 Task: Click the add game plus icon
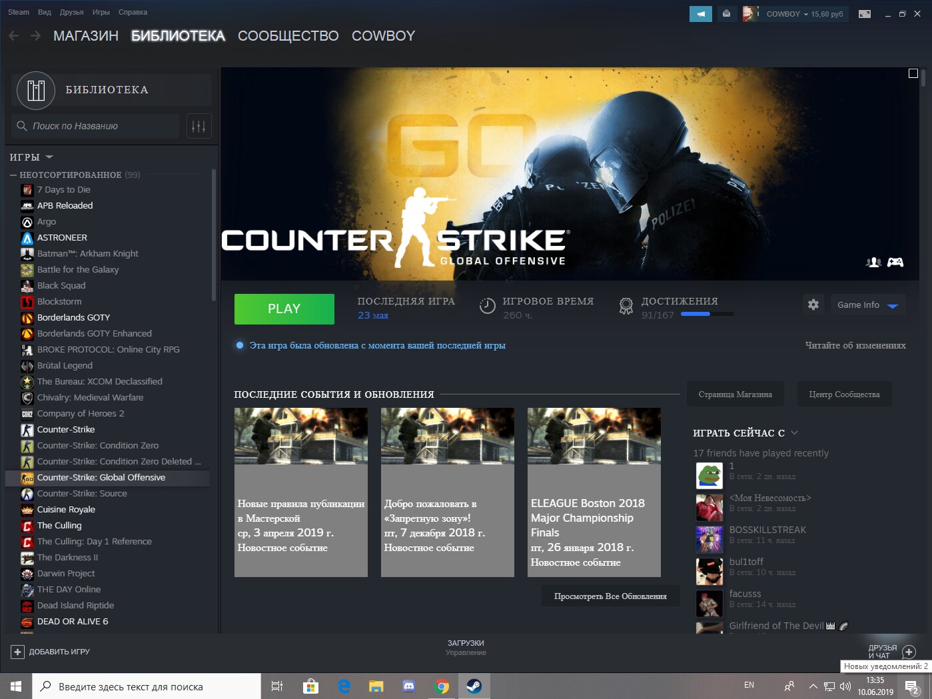click(18, 652)
